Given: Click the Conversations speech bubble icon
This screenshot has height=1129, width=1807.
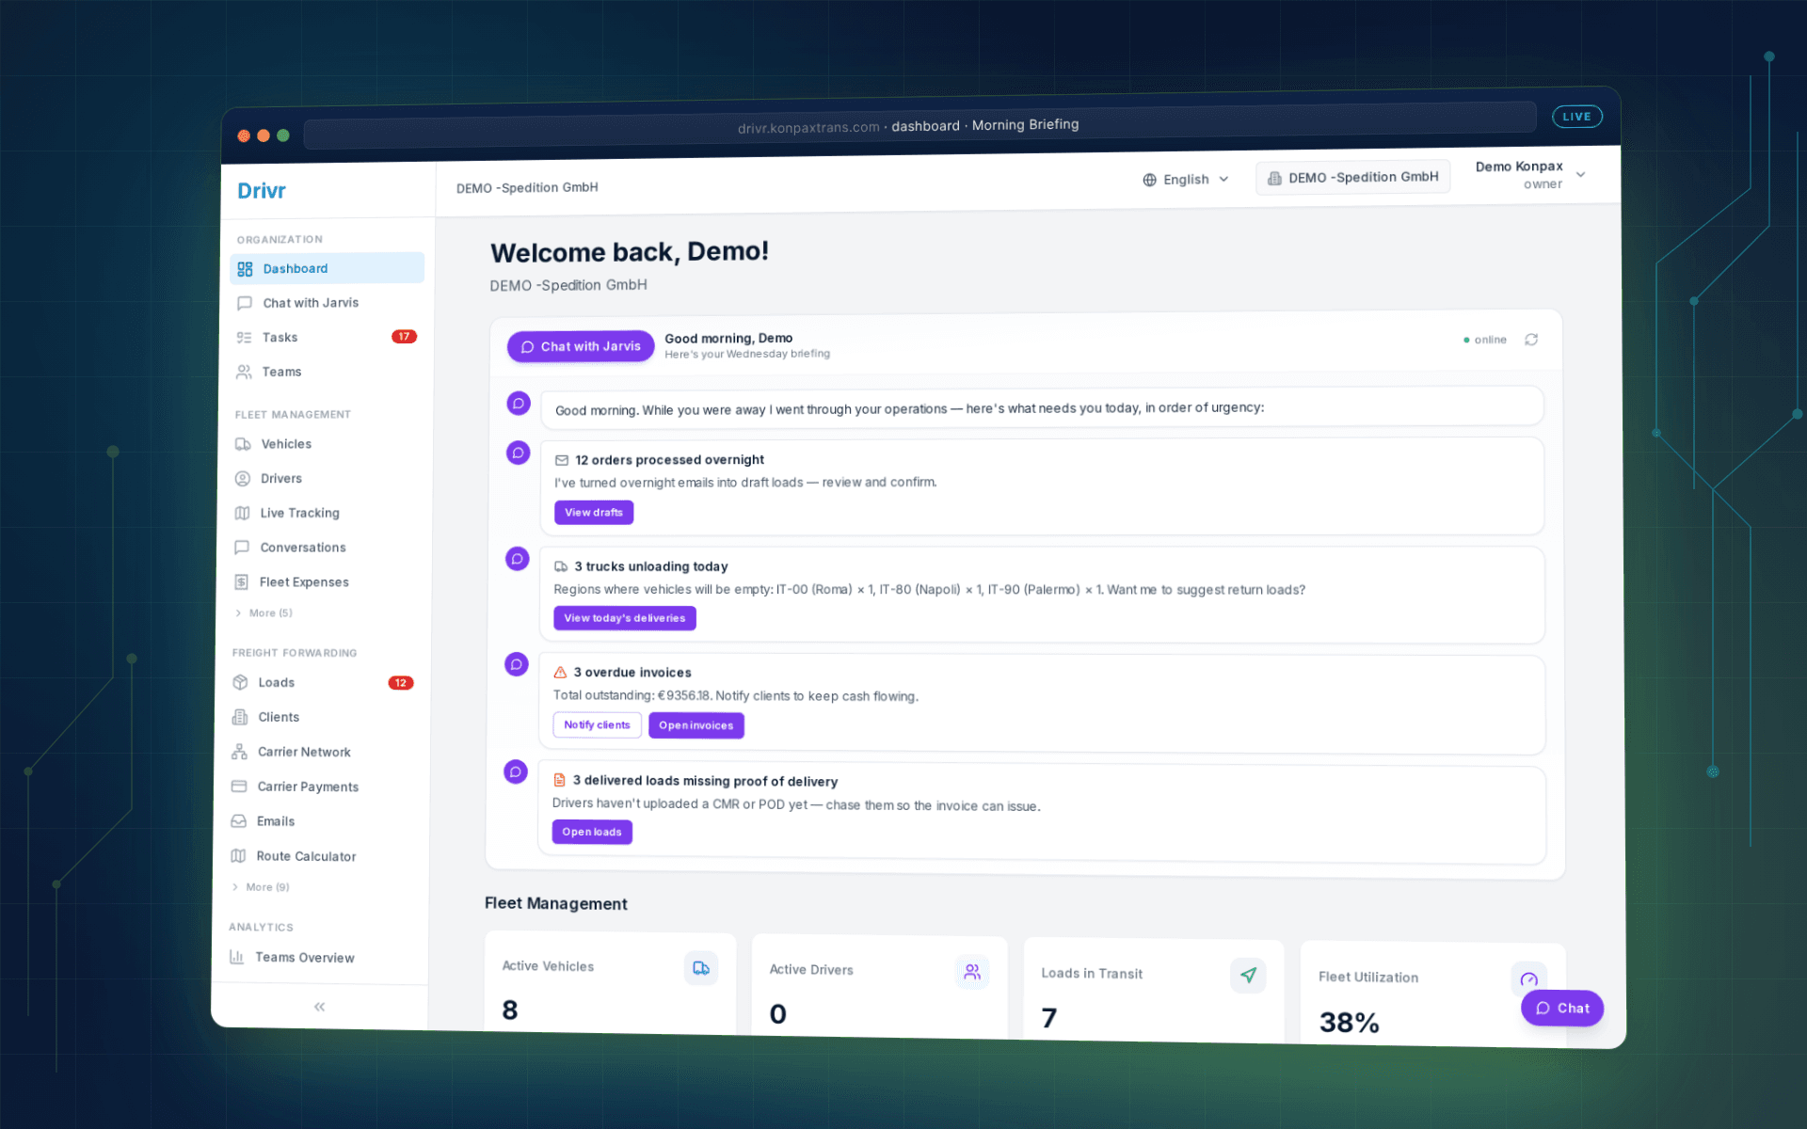Looking at the screenshot, I should [242, 548].
